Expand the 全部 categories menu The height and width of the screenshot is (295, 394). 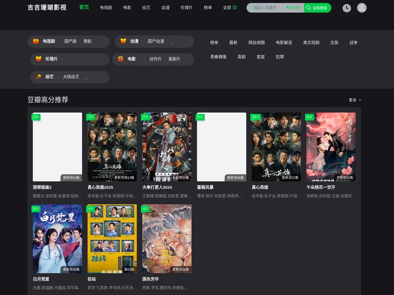tap(227, 8)
